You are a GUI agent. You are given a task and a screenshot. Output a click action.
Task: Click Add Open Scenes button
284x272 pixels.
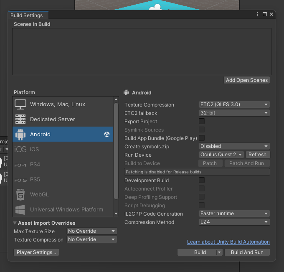pyautogui.click(x=247, y=80)
